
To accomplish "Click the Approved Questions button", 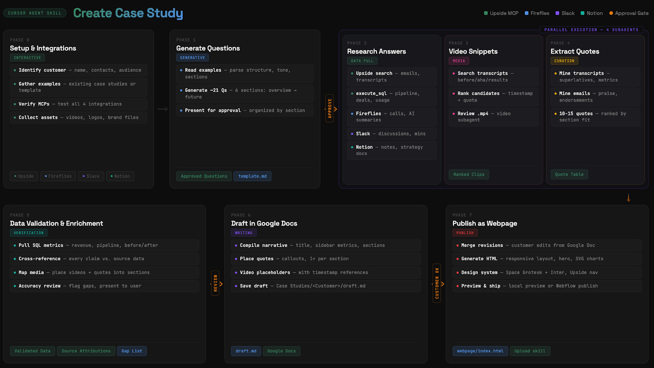I will pyautogui.click(x=204, y=176).
